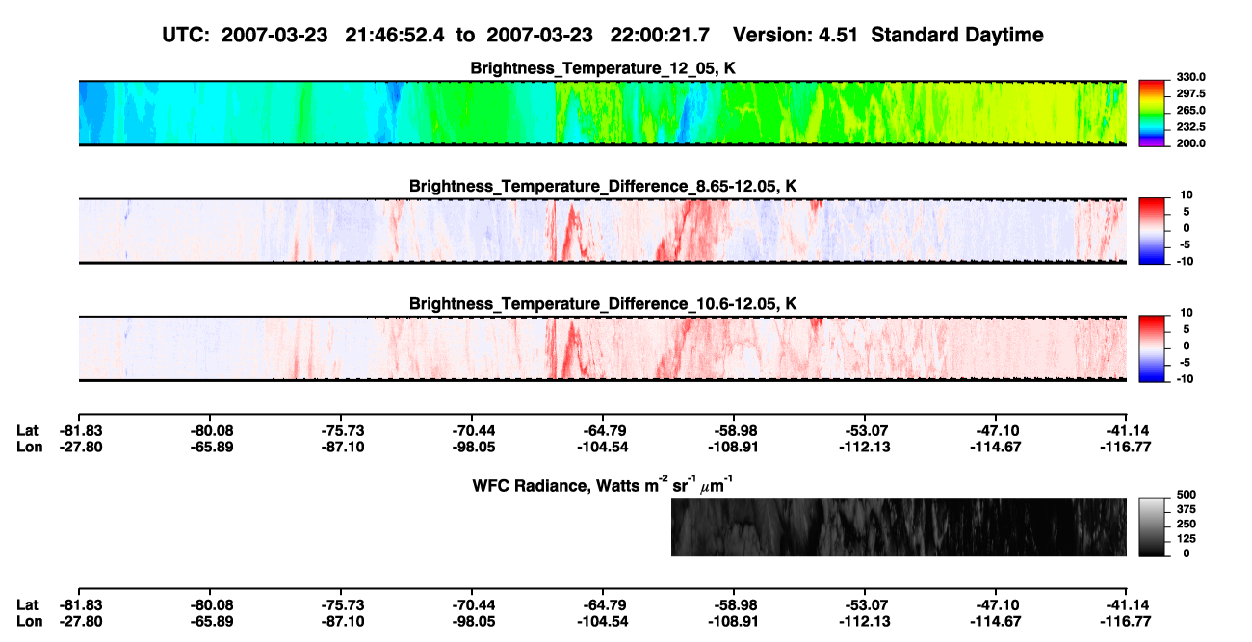Click longitude -27.80 on axis below WFC panel
This screenshot has width=1252, height=642.
tap(79, 621)
